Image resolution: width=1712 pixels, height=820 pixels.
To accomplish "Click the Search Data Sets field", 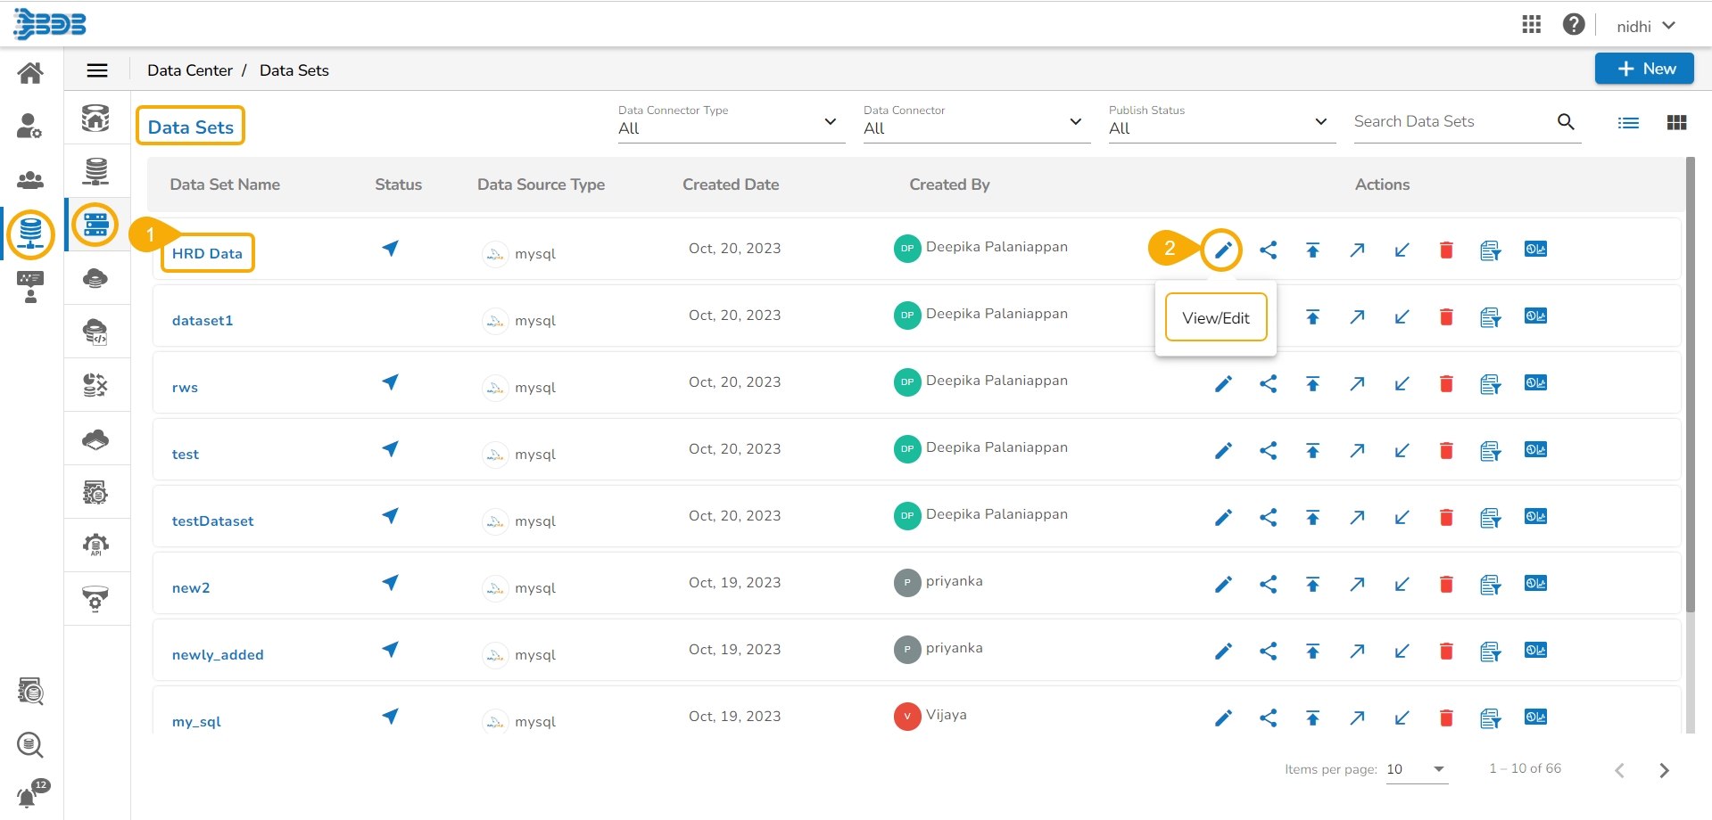I will (x=1450, y=122).
